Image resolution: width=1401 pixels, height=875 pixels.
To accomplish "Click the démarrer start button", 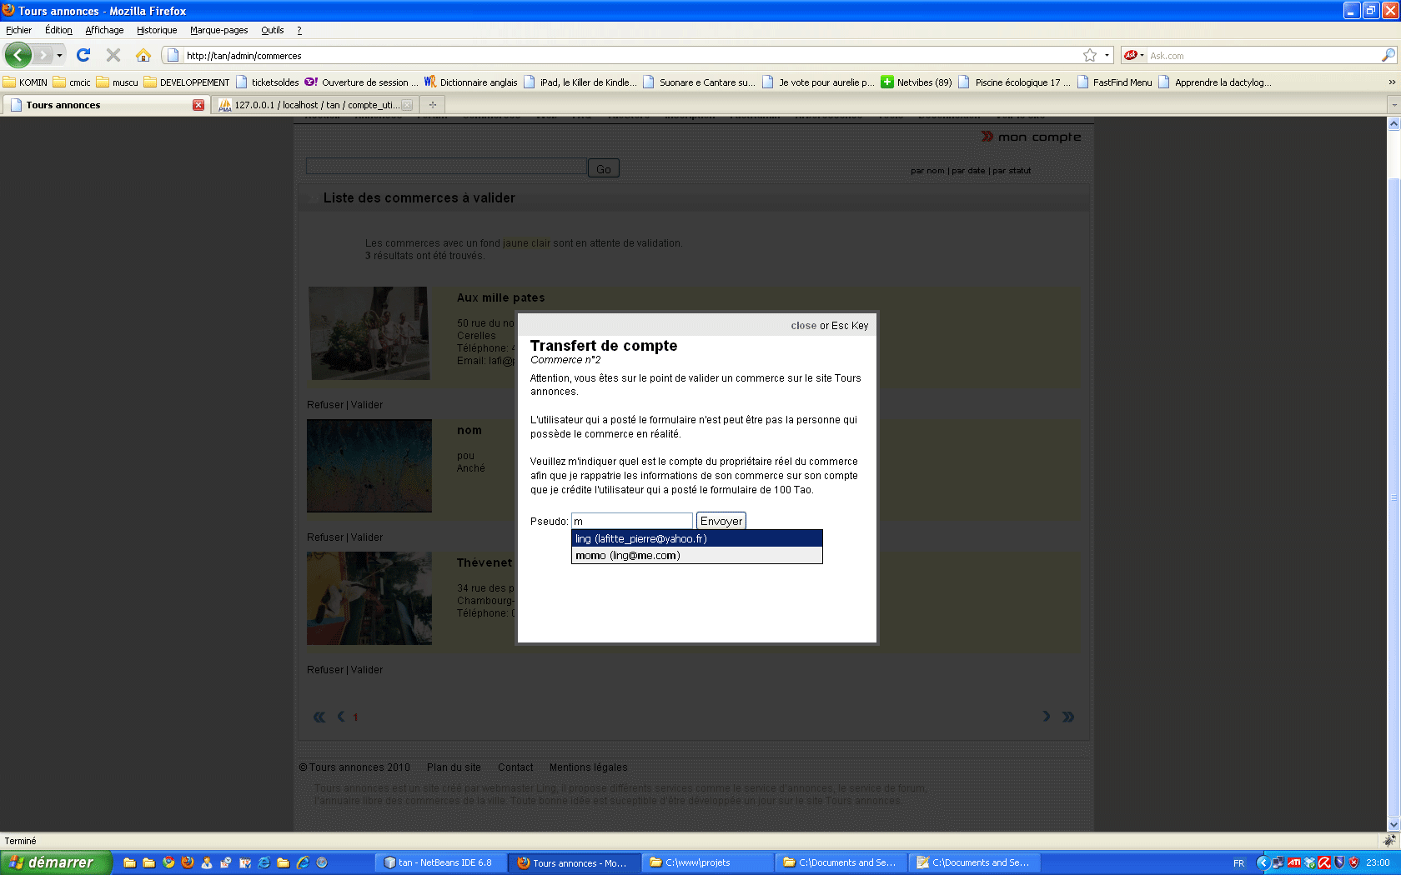I will click(x=55, y=862).
